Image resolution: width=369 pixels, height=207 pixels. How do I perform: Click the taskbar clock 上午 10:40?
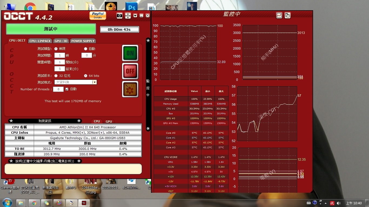pos(354,203)
